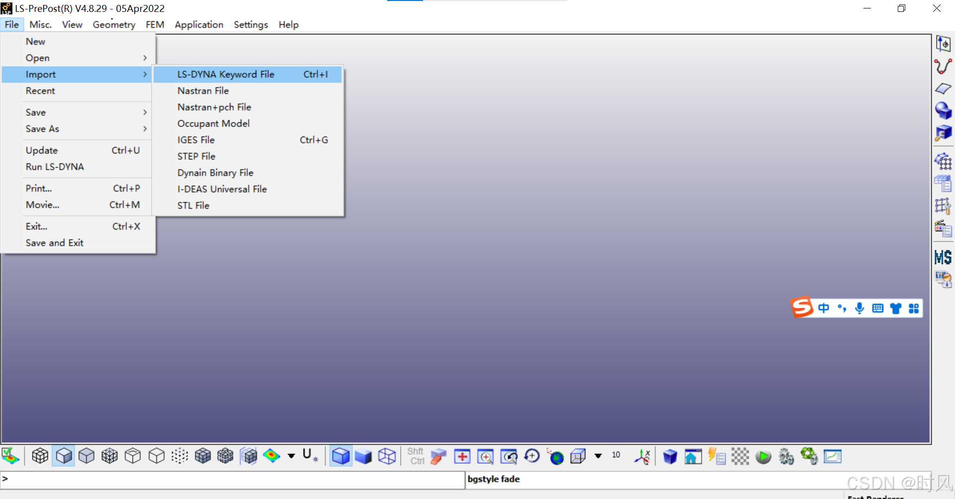Click the grey gears settings icon

(786, 456)
